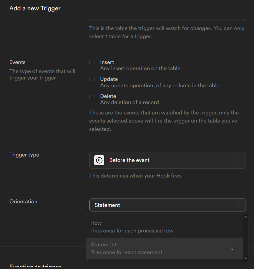Click the dropdown list scroll-up arrow
Viewport: 254px width, 269px height.
coord(246,217)
